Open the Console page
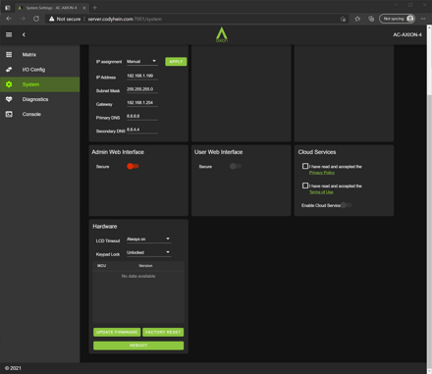 40,114
